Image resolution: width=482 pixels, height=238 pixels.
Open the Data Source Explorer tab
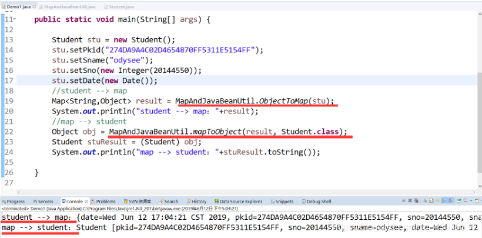[x=238, y=202]
